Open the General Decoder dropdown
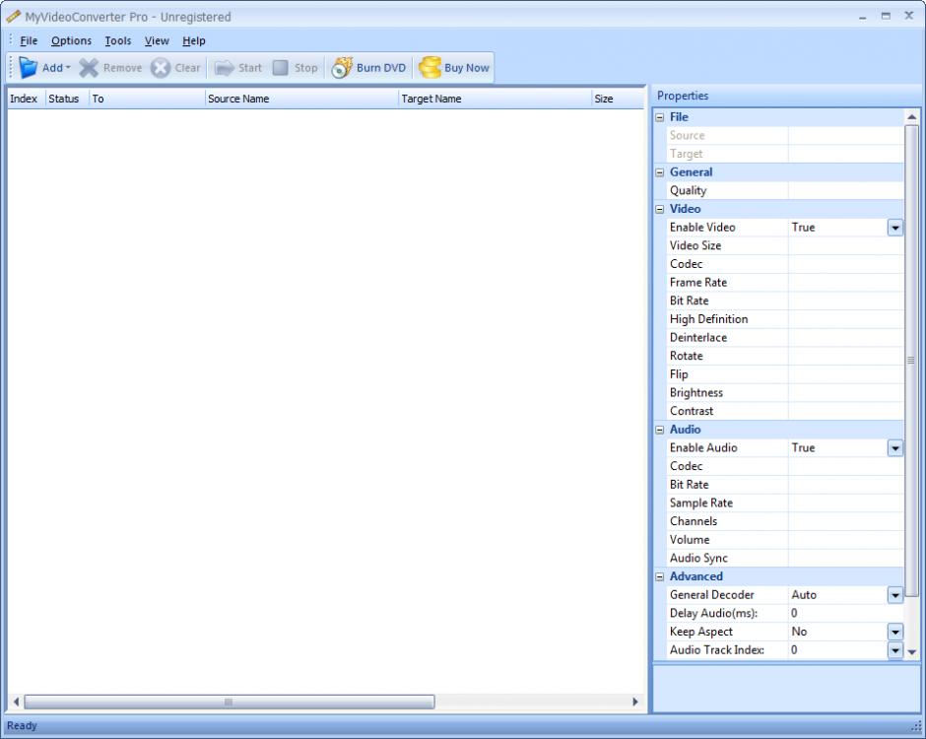The height and width of the screenshot is (739, 926). click(x=894, y=595)
